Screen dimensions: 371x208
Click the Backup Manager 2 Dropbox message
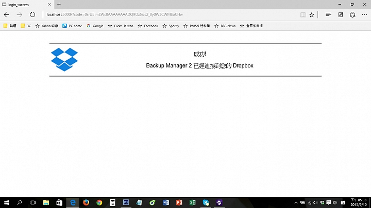pos(199,65)
